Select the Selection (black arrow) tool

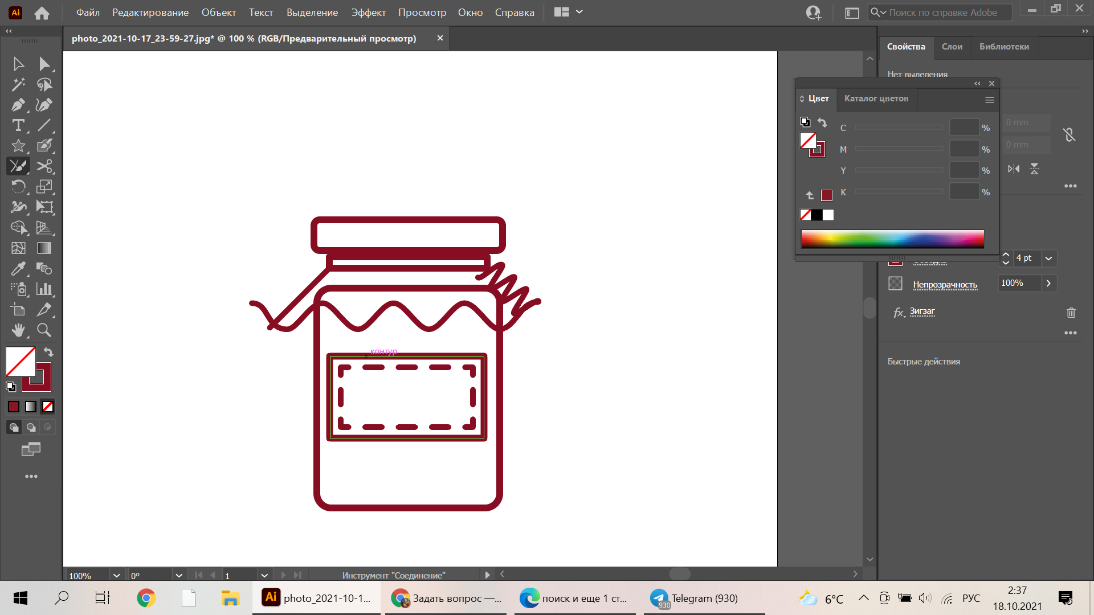tap(18, 64)
